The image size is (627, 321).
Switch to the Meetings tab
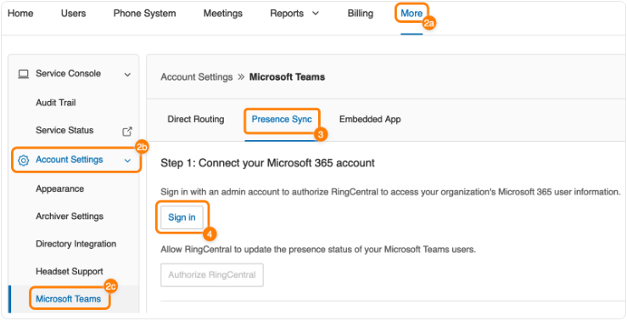[223, 14]
